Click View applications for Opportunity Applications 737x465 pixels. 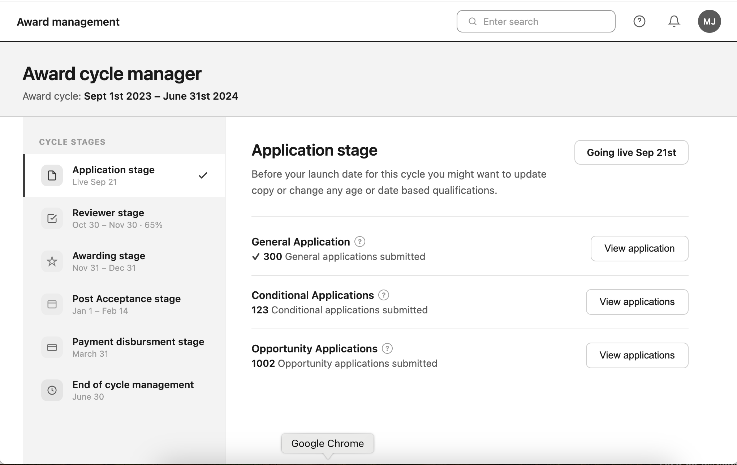tap(637, 355)
